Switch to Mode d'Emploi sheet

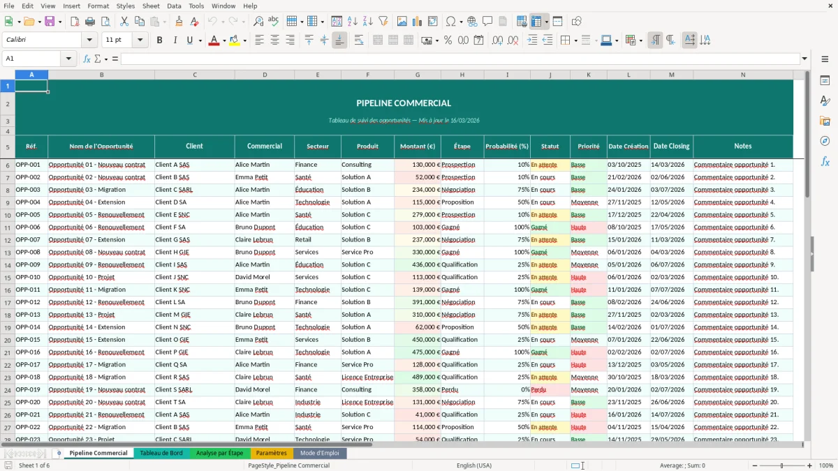[320, 453]
